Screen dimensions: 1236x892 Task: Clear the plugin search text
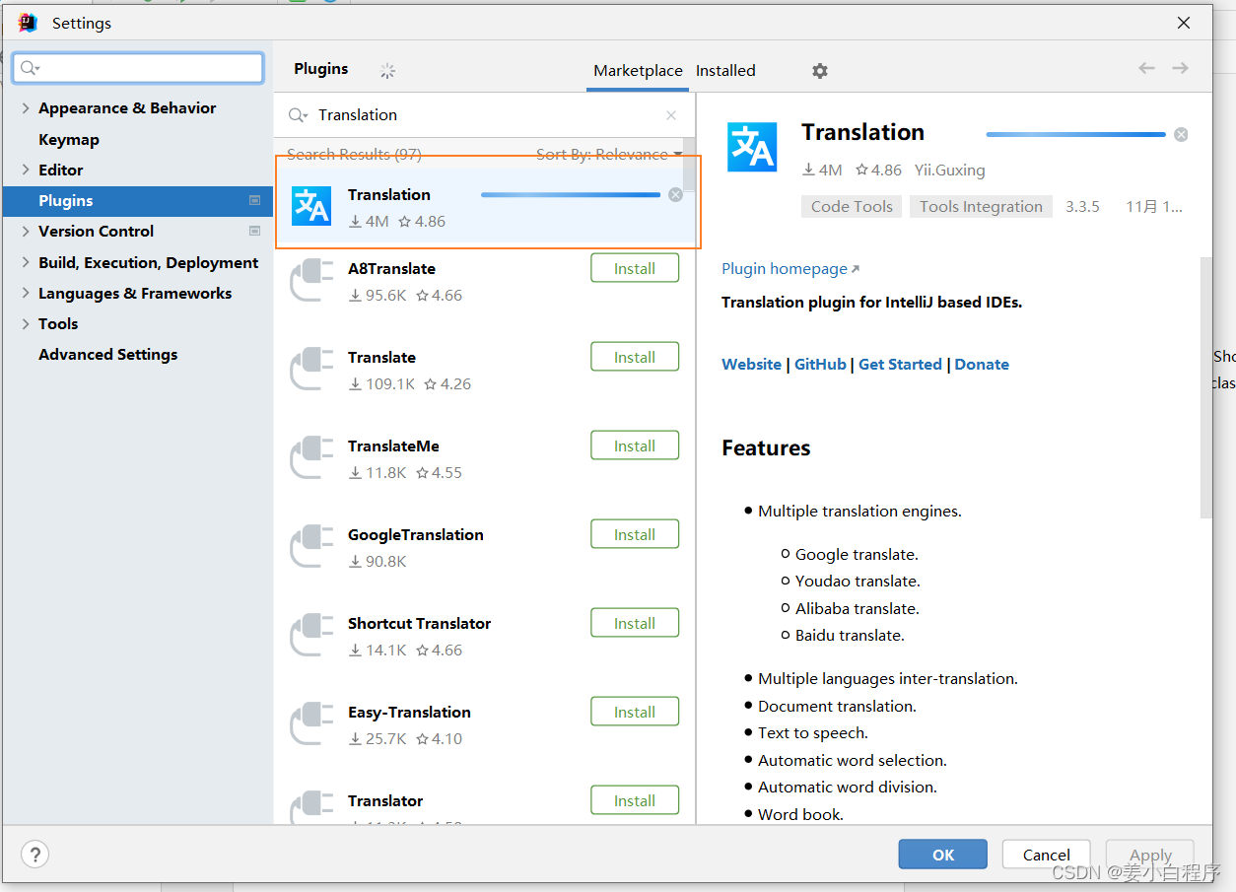coord(671,115)
